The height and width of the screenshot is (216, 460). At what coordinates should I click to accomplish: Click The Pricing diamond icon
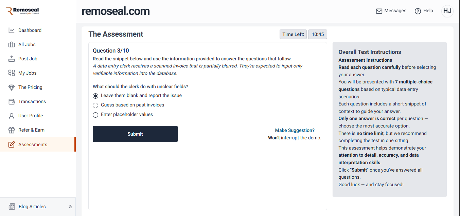click(12, 87)
